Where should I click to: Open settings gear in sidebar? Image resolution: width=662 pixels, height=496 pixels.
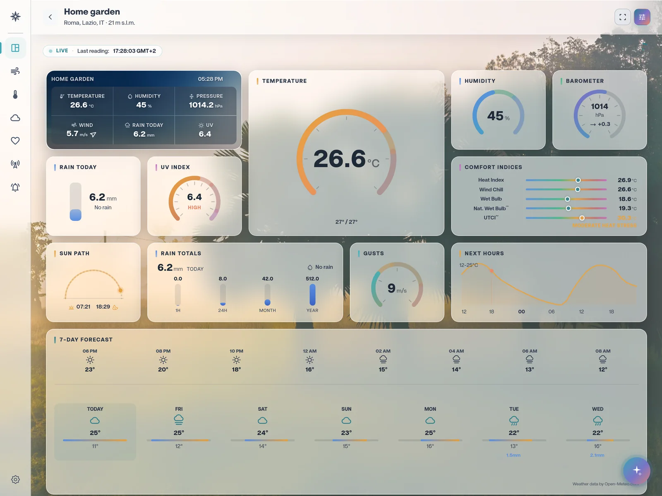(15, 479)
